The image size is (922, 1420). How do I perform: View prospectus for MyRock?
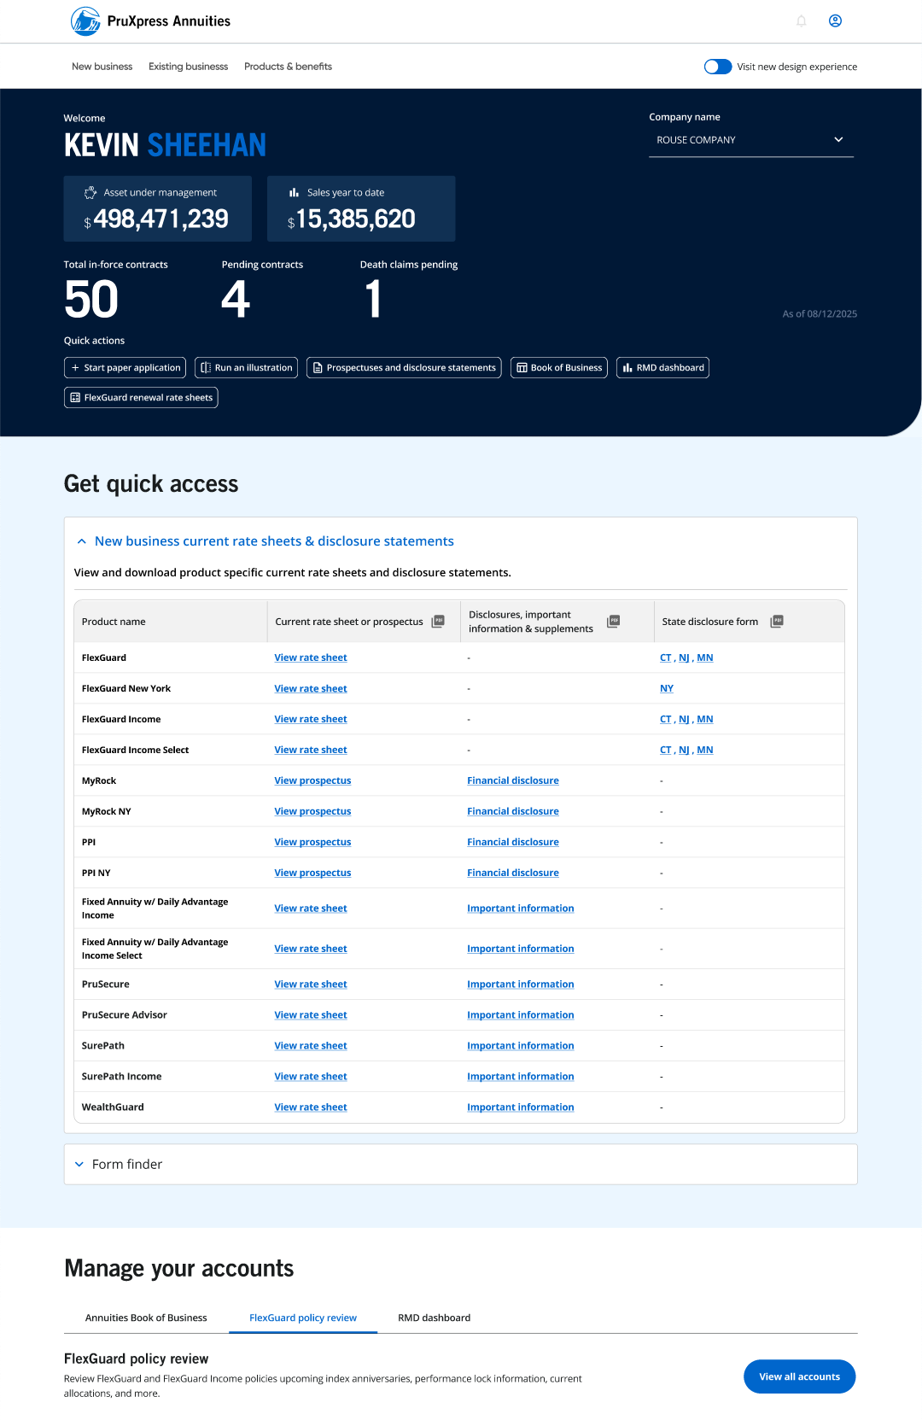(x=312, y=780)
